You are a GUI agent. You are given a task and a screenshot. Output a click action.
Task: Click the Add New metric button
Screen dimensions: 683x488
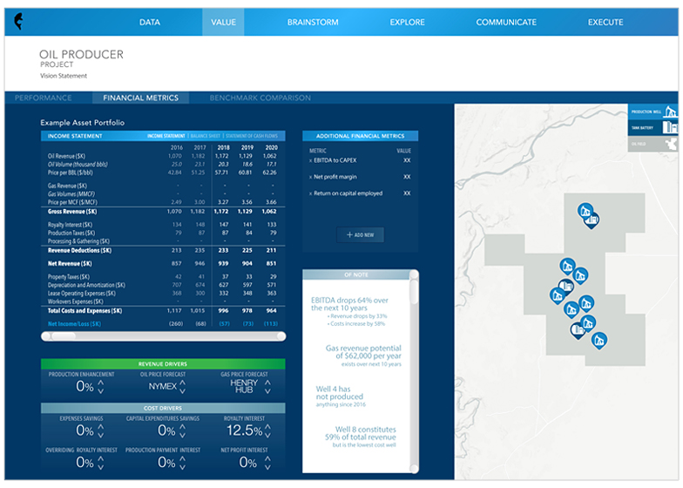[x=360, y=235]
